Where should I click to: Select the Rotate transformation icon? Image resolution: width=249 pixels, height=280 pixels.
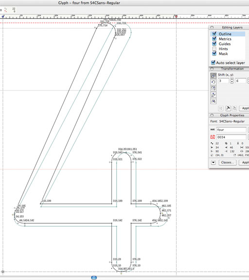click(x=213, y=82)
